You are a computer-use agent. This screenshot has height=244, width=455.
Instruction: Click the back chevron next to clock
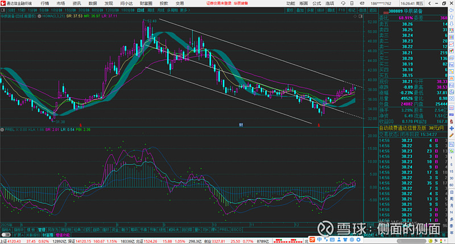[x=430, y=3]
